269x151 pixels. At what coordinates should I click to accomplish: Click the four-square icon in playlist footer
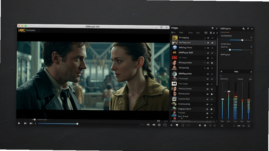[200, 125]
